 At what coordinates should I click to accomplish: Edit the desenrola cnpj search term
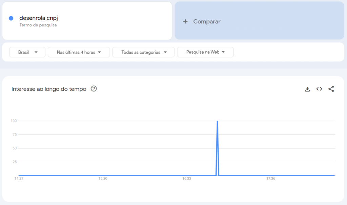pyautogui.click(x=39, y=18)
